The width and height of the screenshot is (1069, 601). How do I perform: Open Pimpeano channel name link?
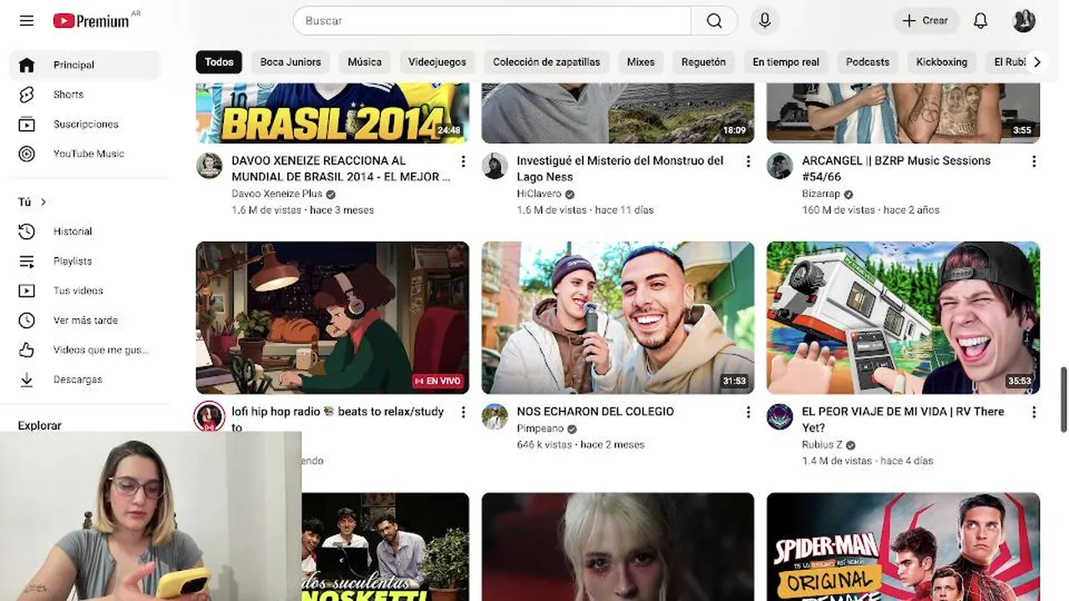point(540,428)
